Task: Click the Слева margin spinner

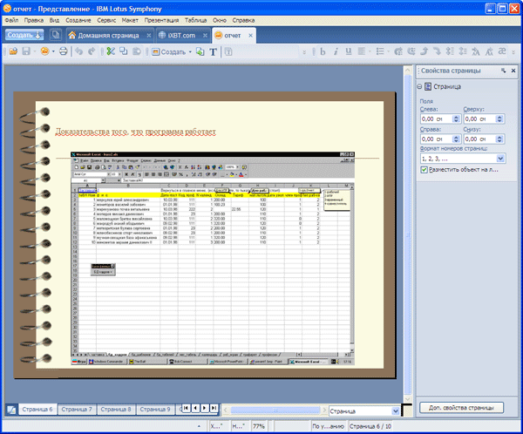Action: pyautogui.click(x=456, y=119)
